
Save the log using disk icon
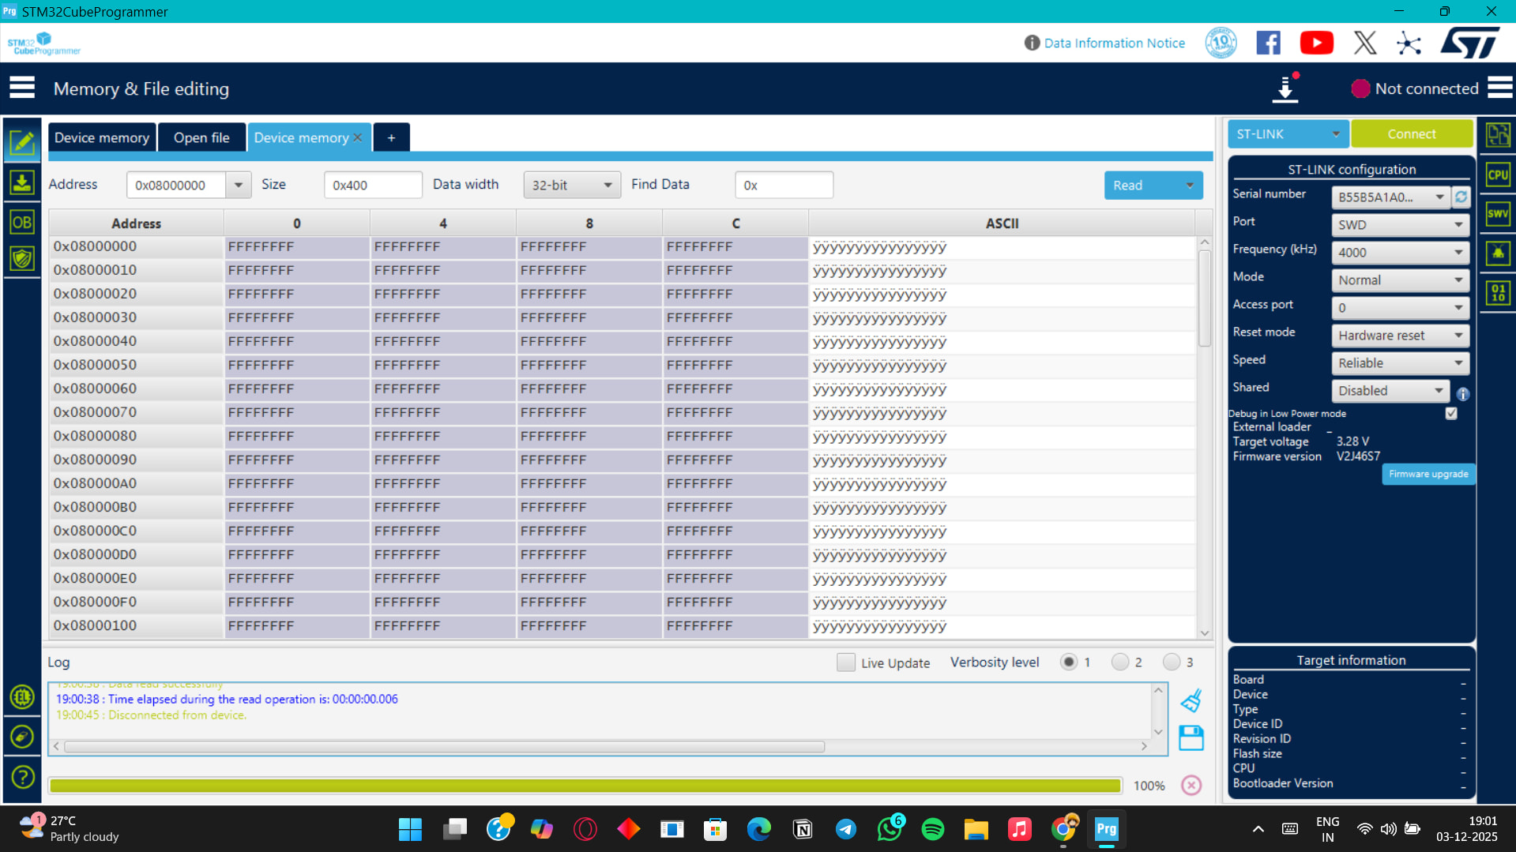[1191, 738]
